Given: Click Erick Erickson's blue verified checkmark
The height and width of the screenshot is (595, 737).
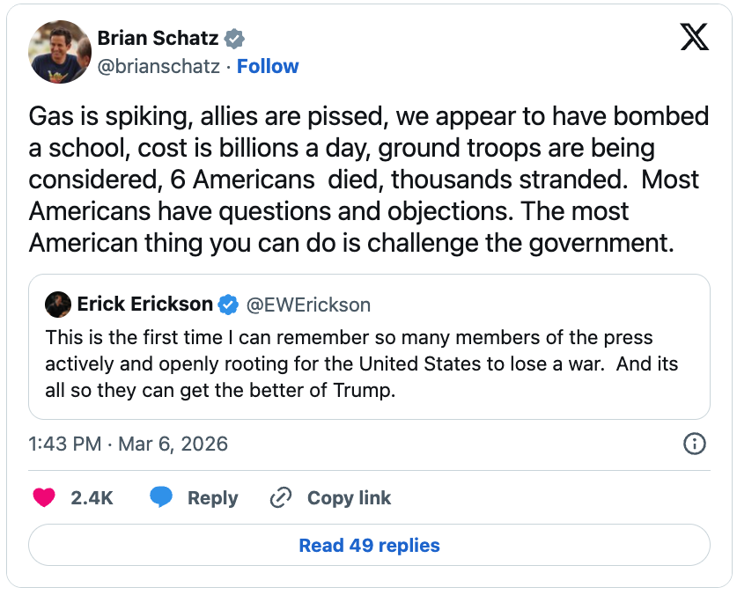Looking at the screenshot, I should 228,305.
